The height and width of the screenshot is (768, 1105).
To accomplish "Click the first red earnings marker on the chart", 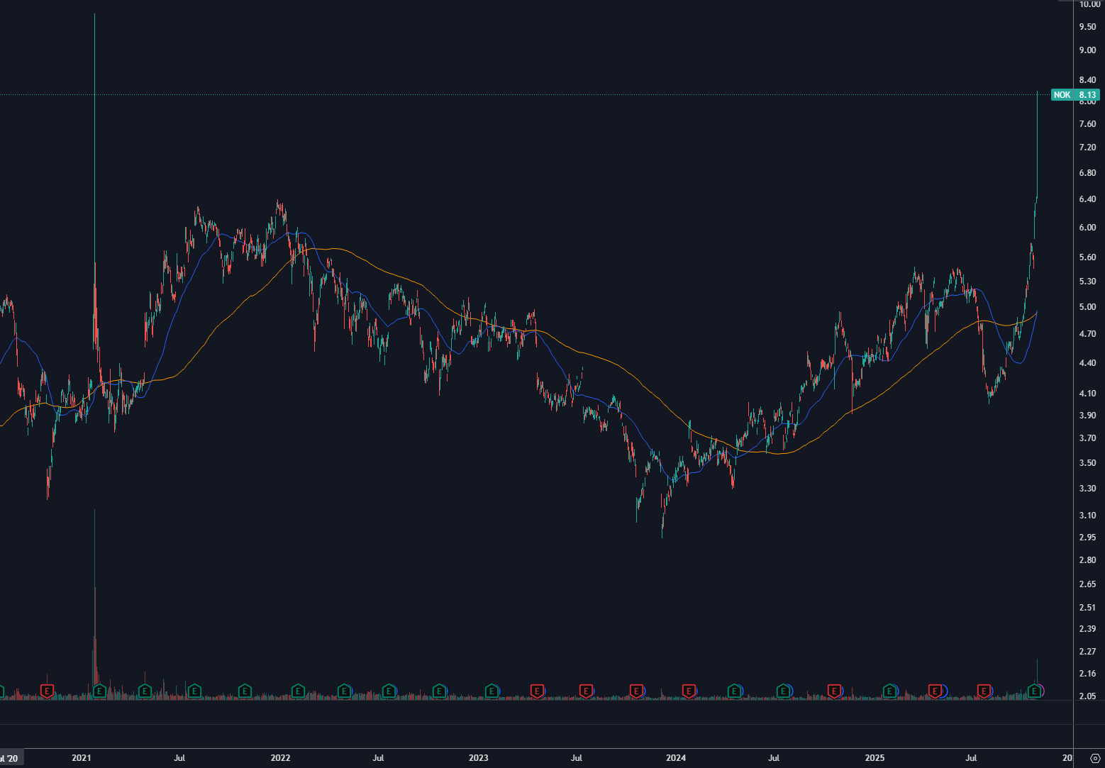I will (47, 690).
